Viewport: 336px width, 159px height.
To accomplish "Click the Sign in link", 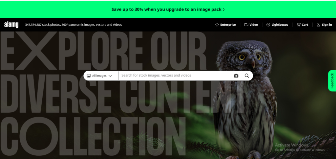I will coord(325,25).
